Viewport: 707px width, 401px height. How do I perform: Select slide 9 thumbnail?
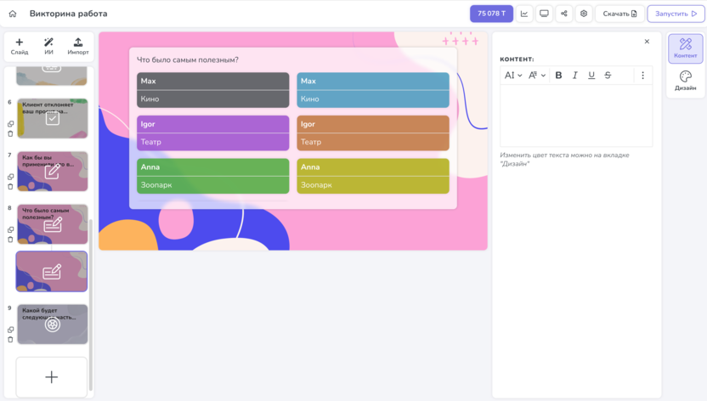(x=53, y=324)
